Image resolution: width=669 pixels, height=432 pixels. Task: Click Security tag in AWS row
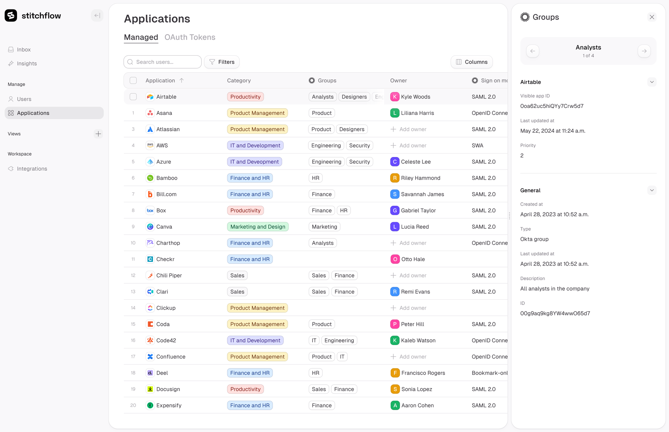click(x=359, y=146)
